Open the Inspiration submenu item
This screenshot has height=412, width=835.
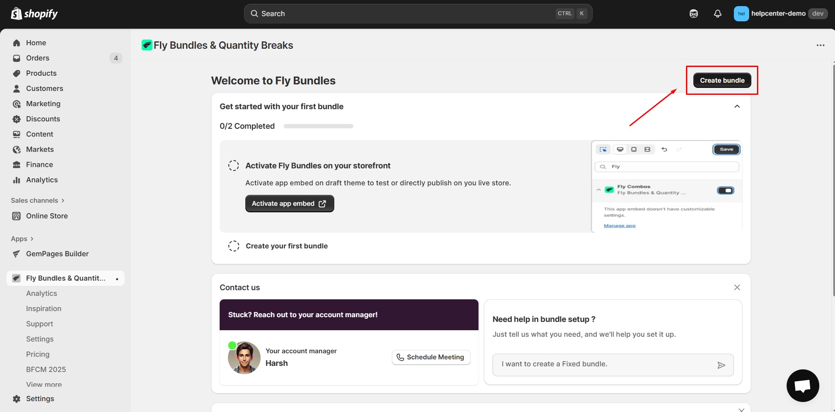point(44,308)
